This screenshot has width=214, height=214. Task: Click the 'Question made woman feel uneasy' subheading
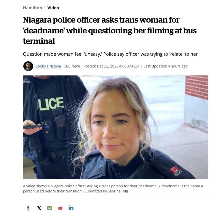click(110, 54)
